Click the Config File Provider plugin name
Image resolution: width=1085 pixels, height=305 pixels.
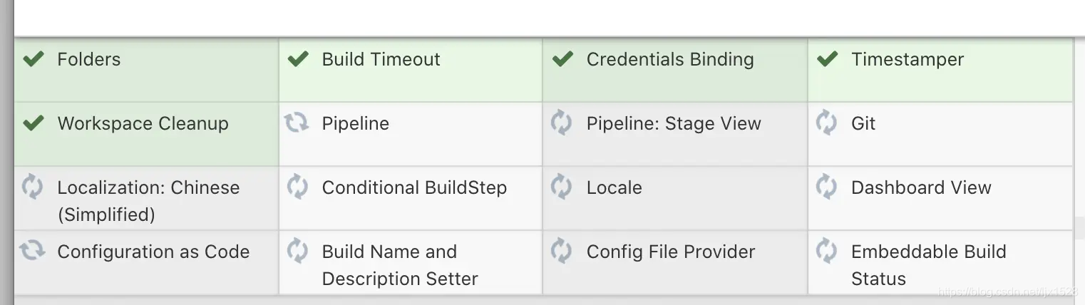tap(670, 252)
